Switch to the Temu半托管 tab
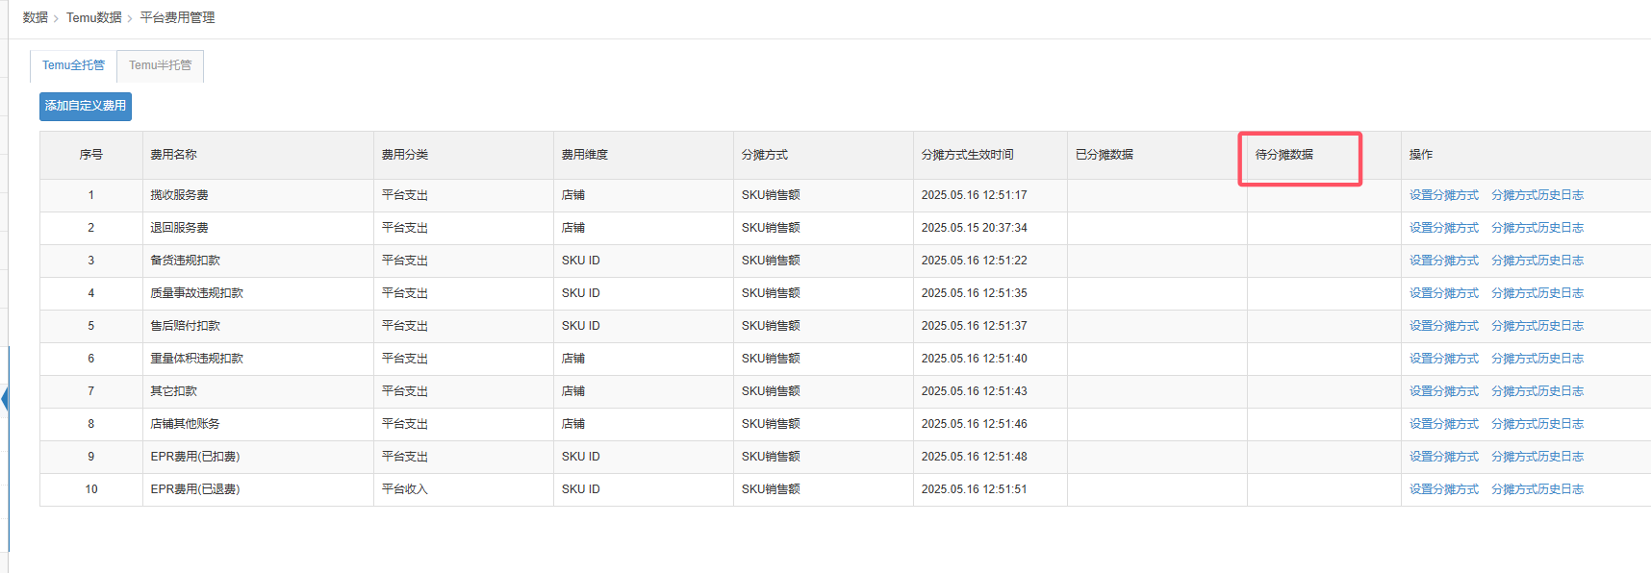This screenshot has width=1651, height=573. coord(160,65)
